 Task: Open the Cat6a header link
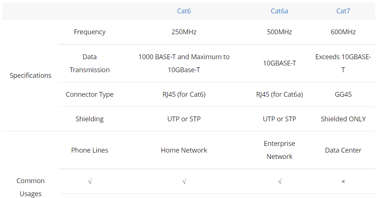[x=279, y=11]
